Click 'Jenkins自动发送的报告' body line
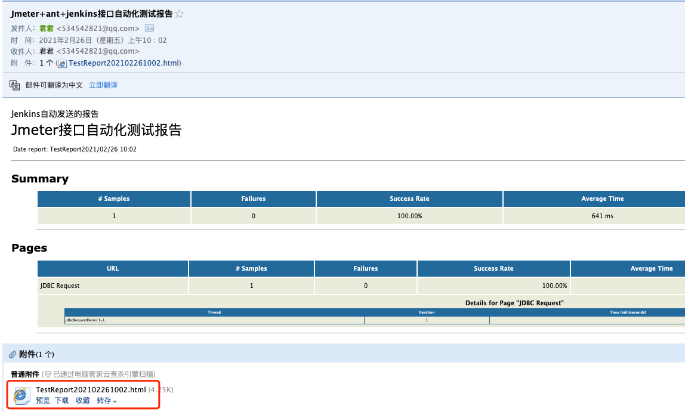The height and width of the screenshot is (412, 685). point(55,114)
